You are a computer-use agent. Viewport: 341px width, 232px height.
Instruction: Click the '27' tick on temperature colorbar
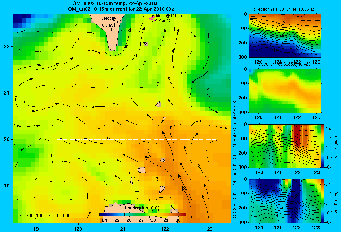tap(142, 220)
